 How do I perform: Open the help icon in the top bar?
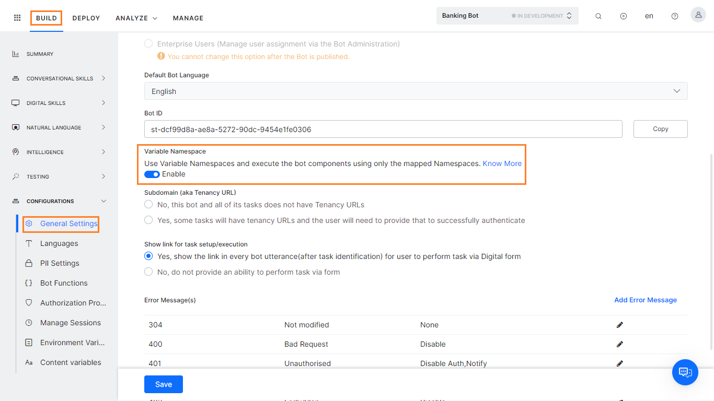(674, 16)
